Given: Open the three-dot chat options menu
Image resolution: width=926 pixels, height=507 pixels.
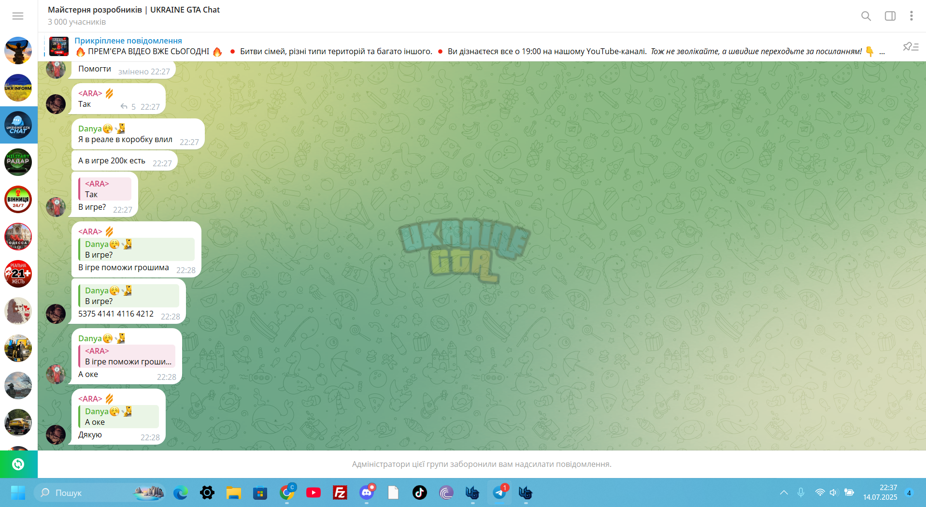Looking at the screenshot, I should tap(912, 16).
